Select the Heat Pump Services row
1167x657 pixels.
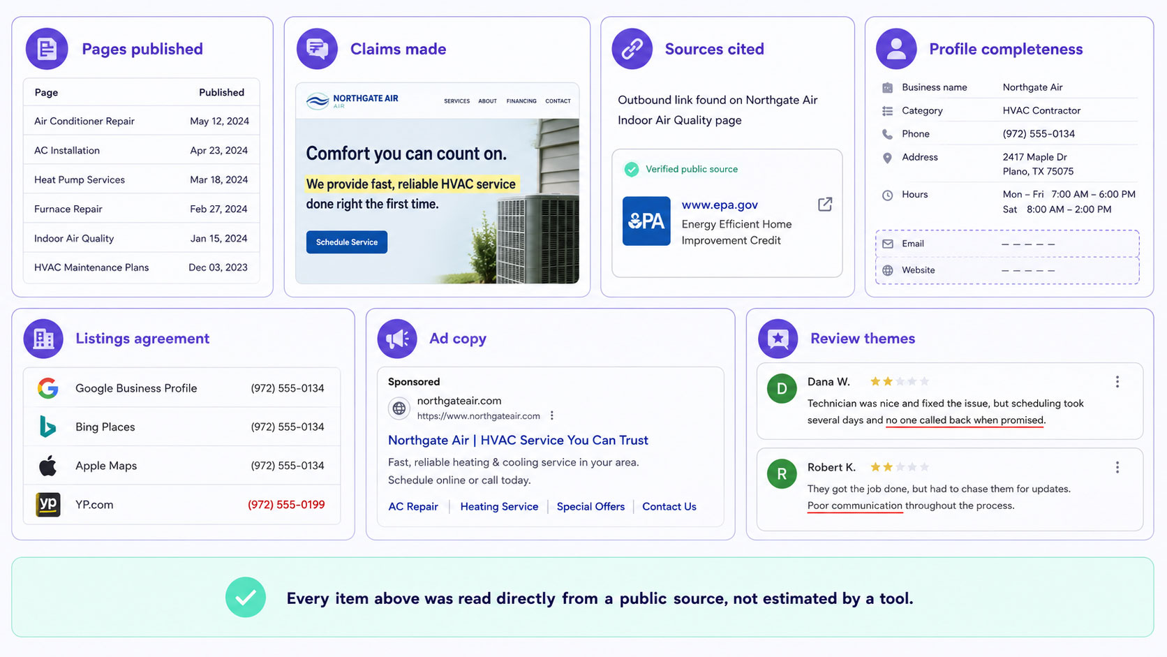(x=142, y=179)
